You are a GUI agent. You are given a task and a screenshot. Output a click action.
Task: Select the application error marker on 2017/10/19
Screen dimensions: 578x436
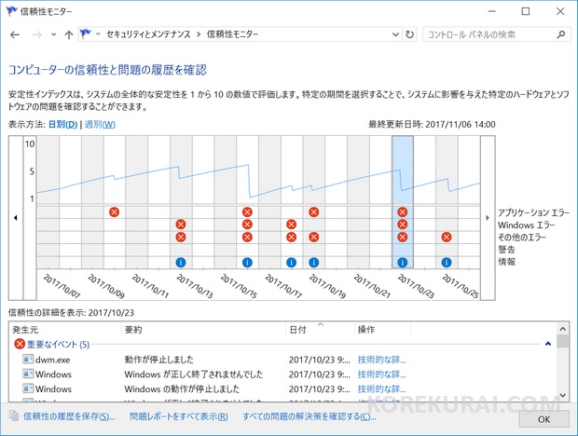click(313, 212)
